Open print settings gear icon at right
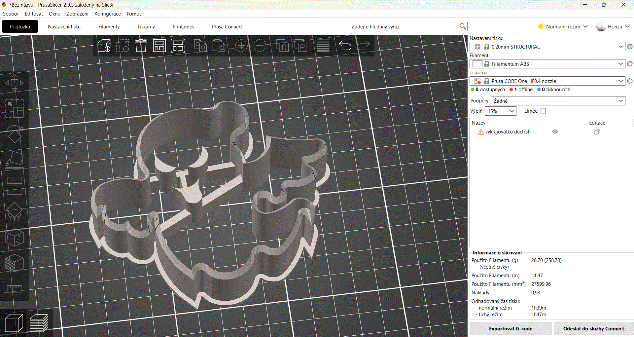 coord(630,47)
